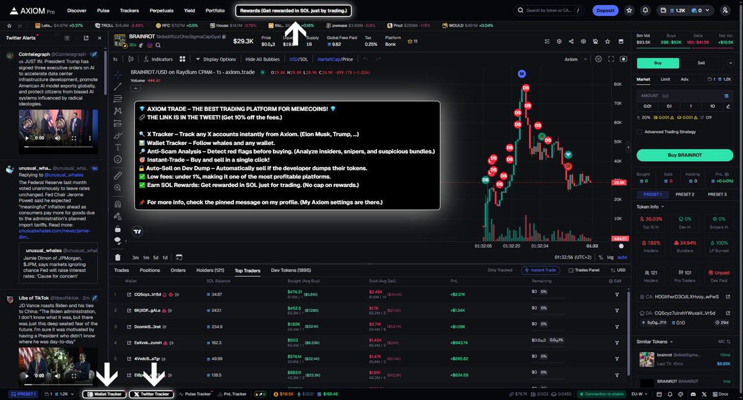This screenshot has width=743, height=400.
Task: Click the AMOUNT input field
Action: pos(684,96)
